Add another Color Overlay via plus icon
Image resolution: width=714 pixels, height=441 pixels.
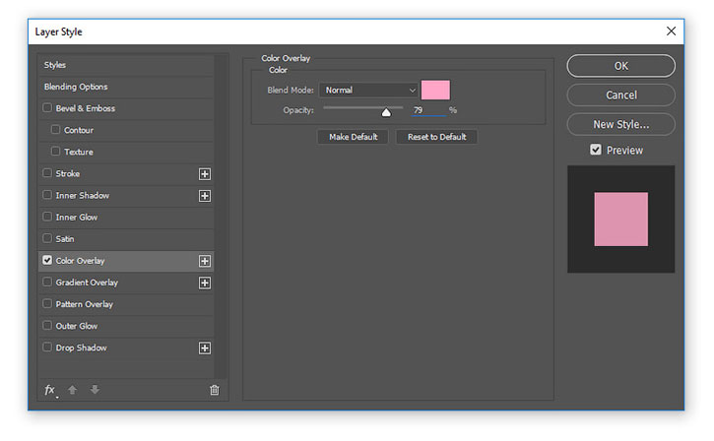[205, 261]
